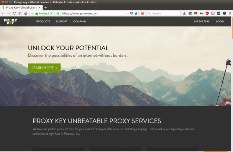Image resolution: width=233 pixels, height=152 pixels.
Task: Open the Library bookmarks icon
Action: pyautogui.click(x=20, y=13)
